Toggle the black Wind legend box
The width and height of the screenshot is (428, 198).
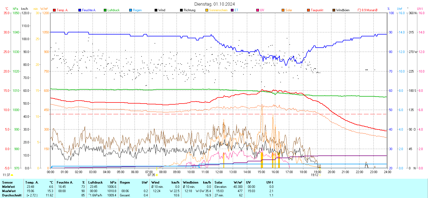pyautogui.click(x=156, y=10)
